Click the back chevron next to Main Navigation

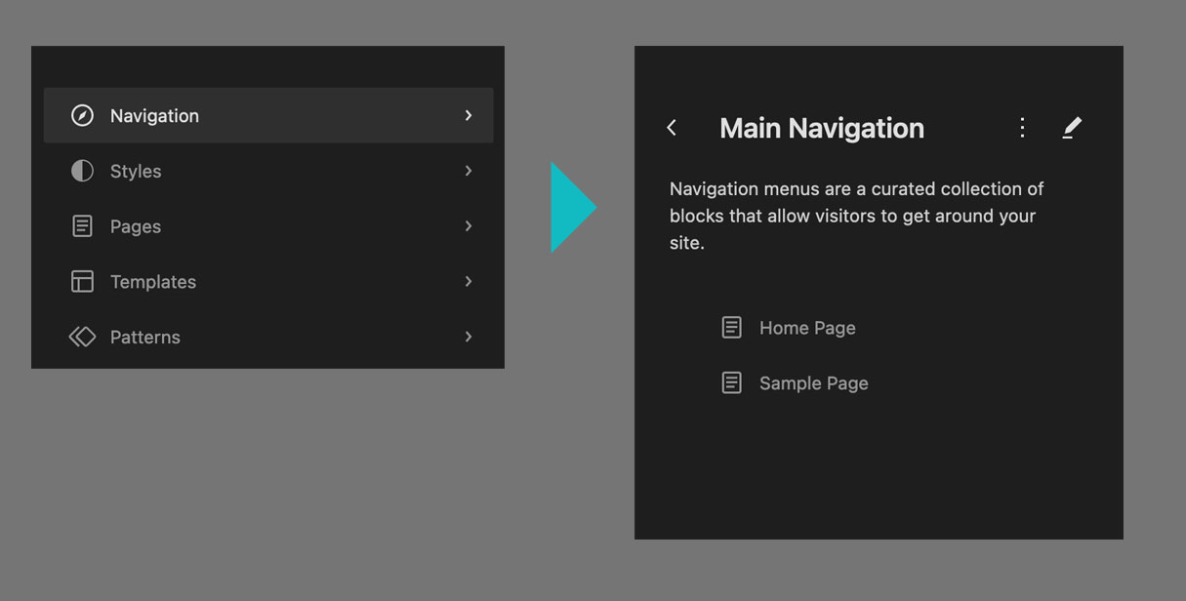click(x=672, y=127)
